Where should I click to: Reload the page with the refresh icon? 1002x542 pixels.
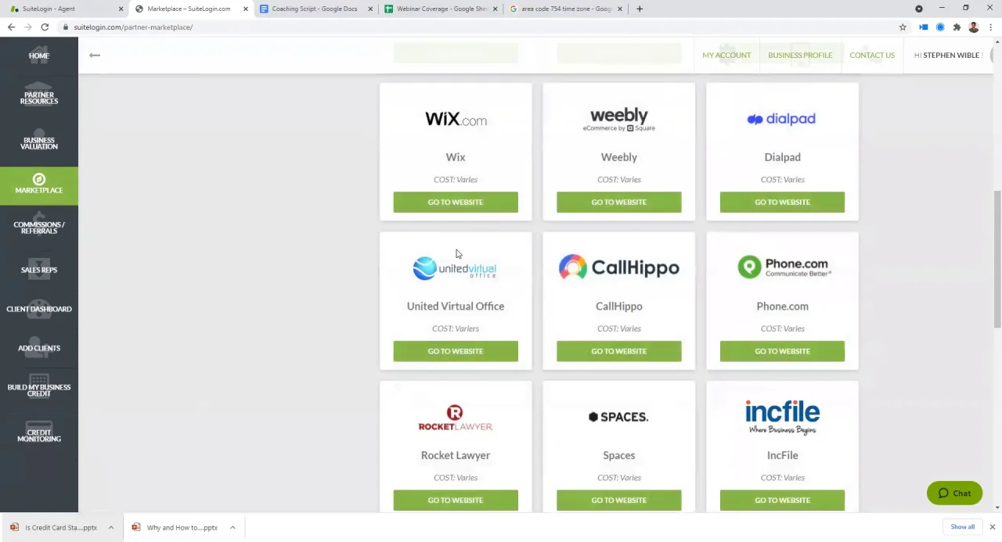(x=45, y=27)
